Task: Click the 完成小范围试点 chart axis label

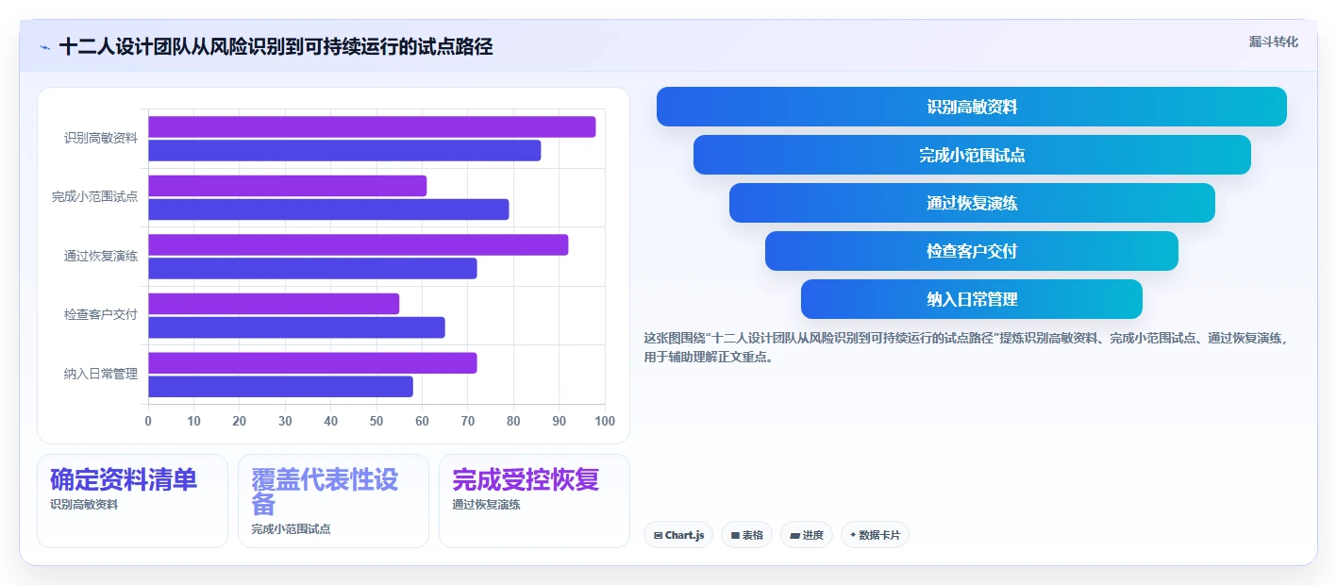Action: pos(94,196)
